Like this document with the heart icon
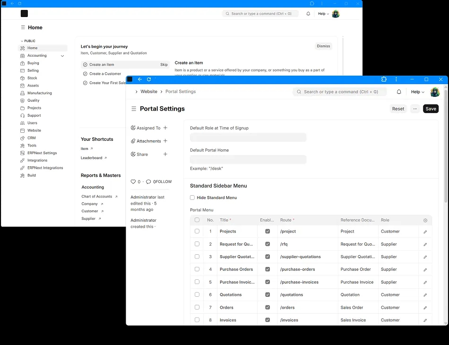This screenshot has height=345, width=449. pyautogui.click(x=133, y=181)
